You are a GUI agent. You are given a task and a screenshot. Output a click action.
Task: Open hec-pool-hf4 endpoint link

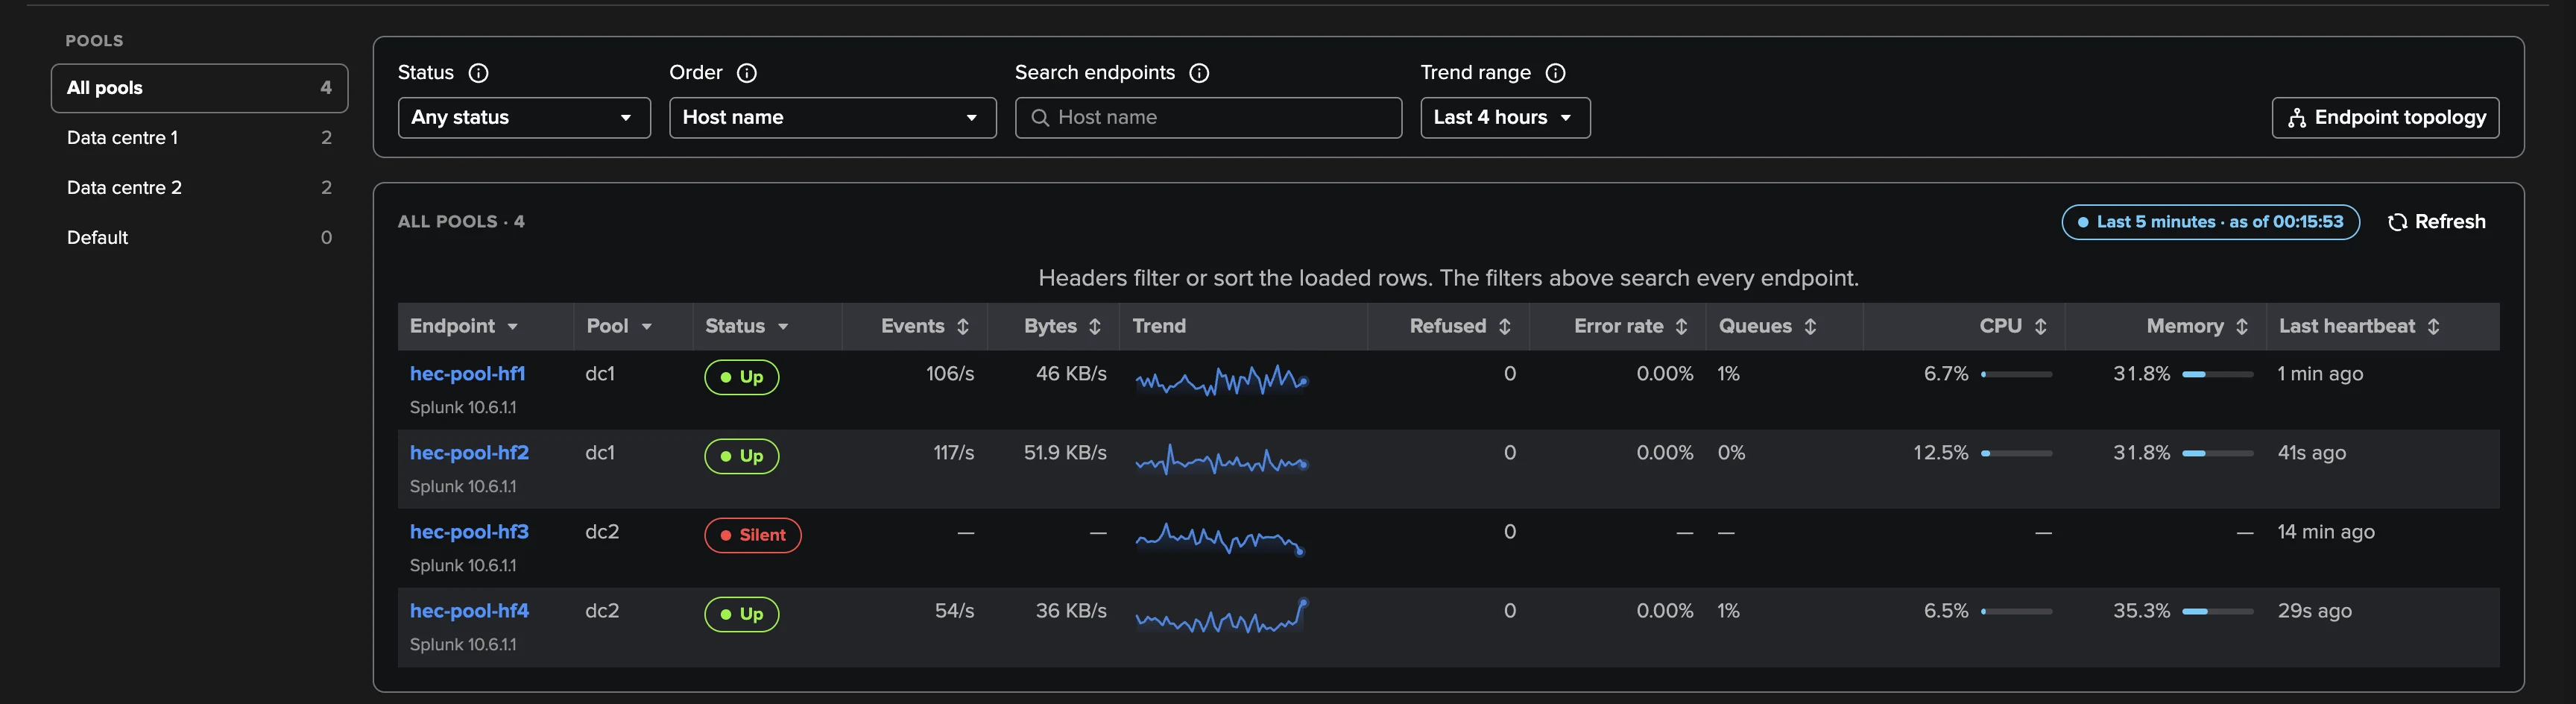(469, 611)
